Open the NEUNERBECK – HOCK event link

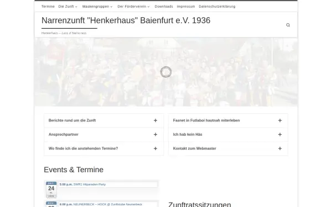[x=107, y=204]
